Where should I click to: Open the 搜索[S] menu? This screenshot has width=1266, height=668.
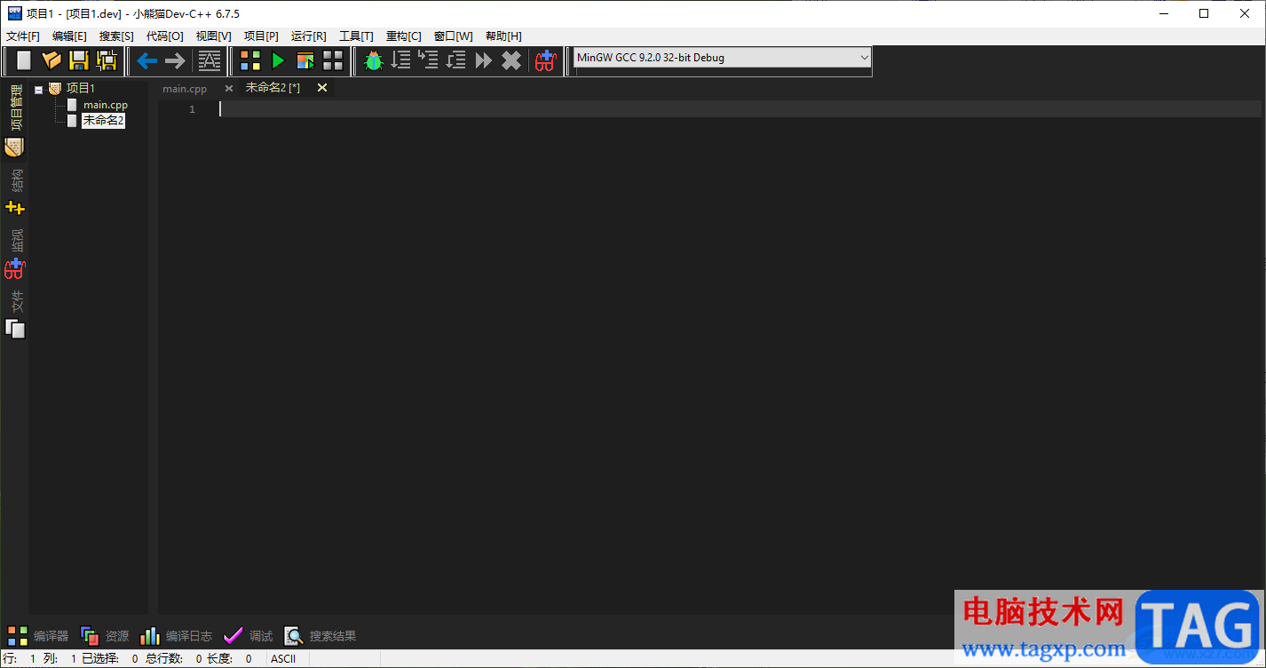(x=116, y=36)
